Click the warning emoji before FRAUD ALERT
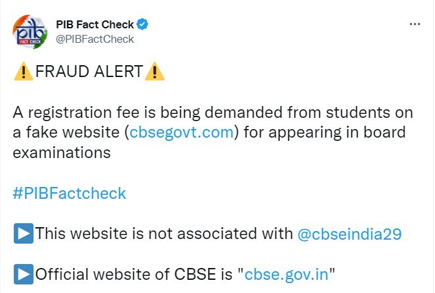 20,72
